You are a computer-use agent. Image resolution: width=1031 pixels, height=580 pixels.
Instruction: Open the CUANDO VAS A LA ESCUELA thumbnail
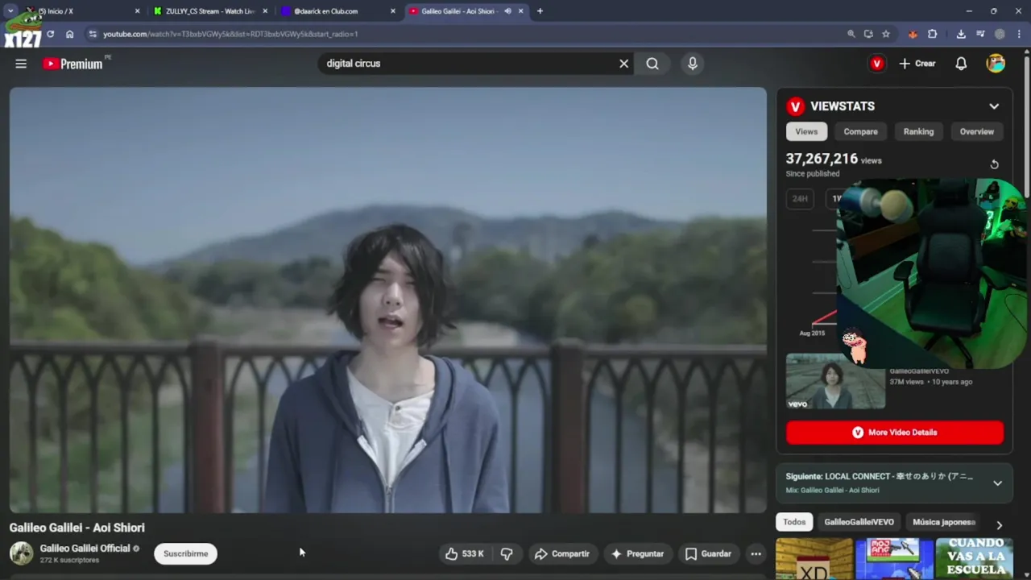pos(975,559)
